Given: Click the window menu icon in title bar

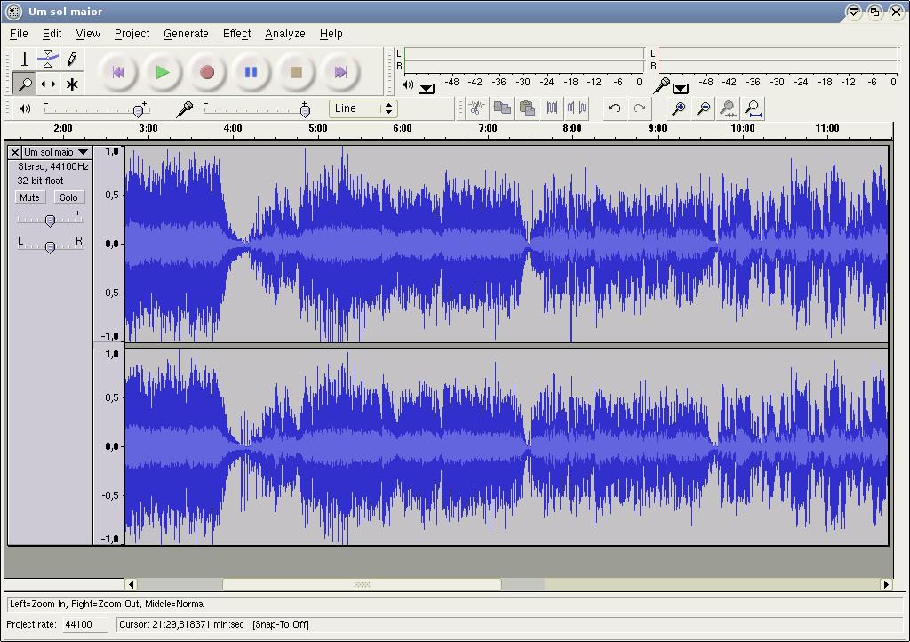Looking at the screenshot, I should tap(12, 11).
